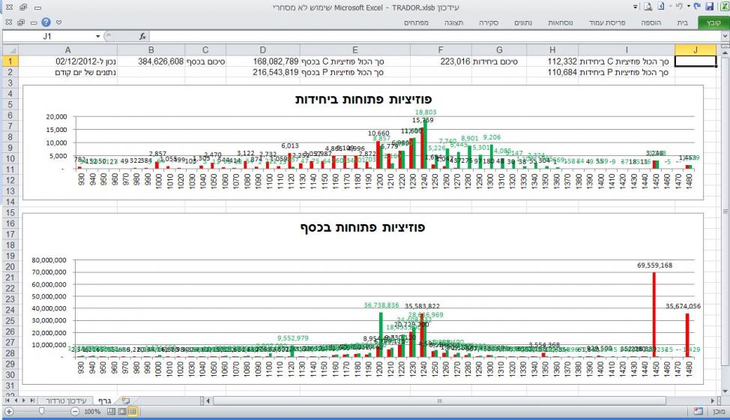Expand the Customize Quick Access Toolbar dropdown

pos(636,7)
